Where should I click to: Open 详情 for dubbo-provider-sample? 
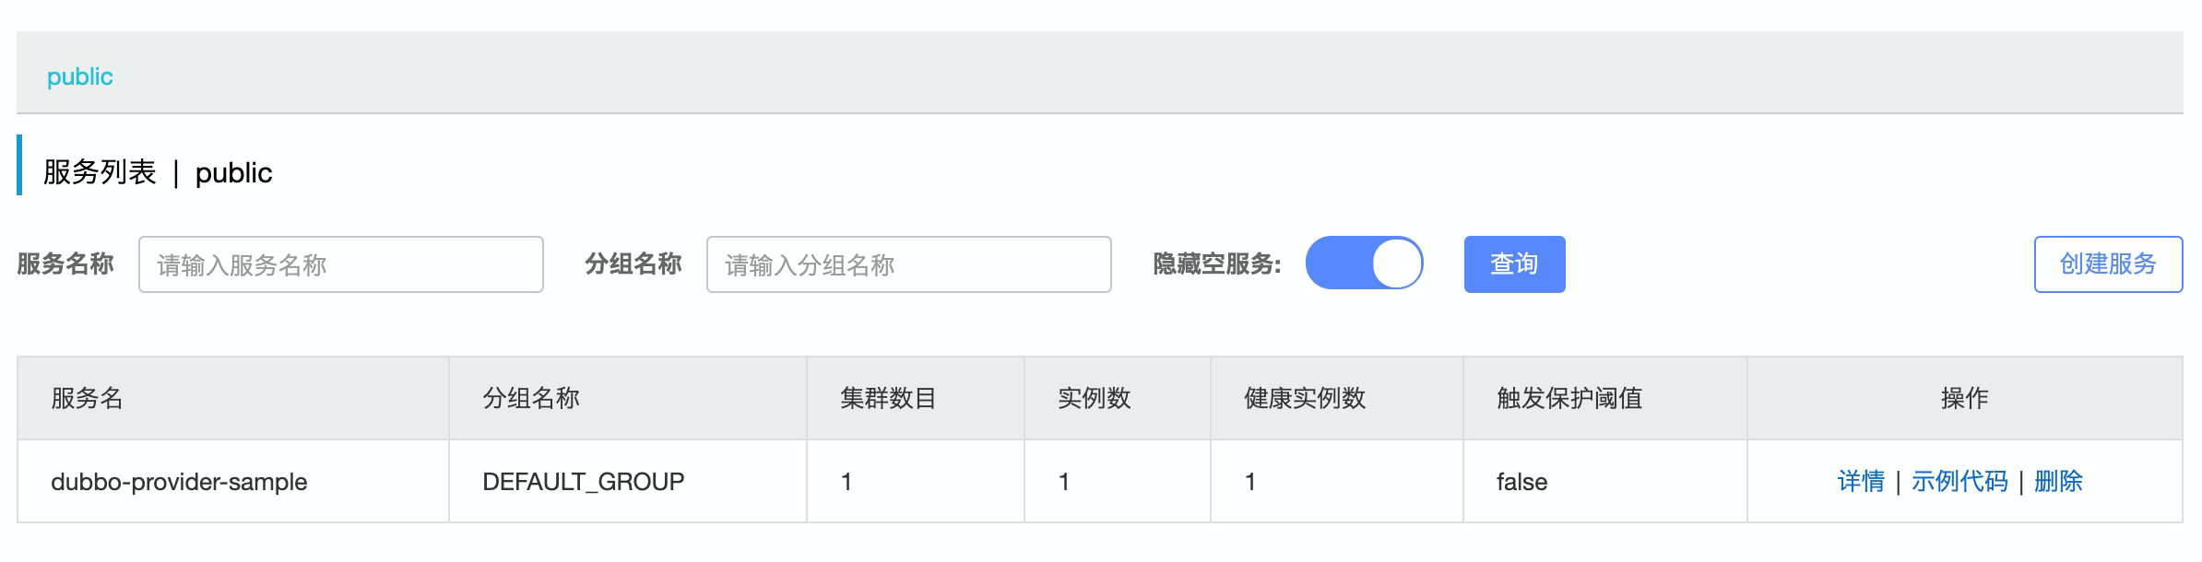click(1860, 481)
